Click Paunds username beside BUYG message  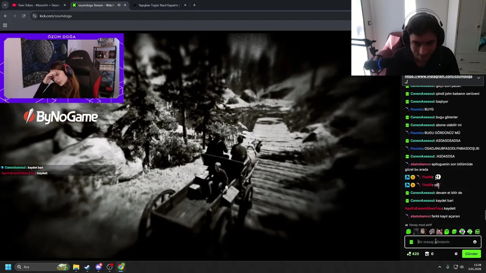pyautogui.click(x=417, y=110)
